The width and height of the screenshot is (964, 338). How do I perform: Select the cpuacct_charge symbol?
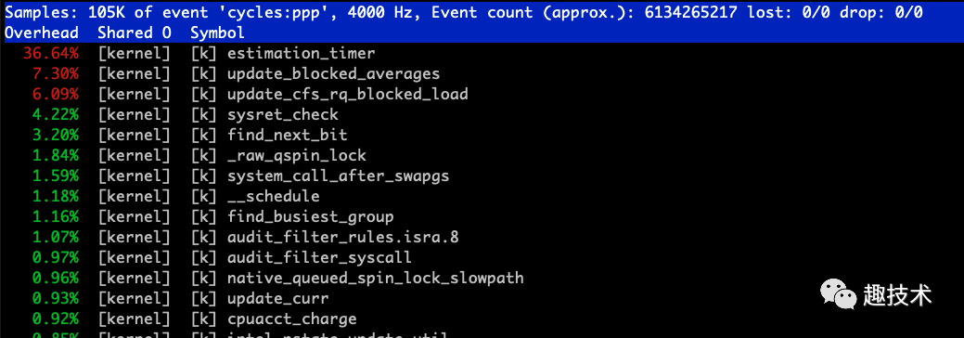click(x=292, y=318)
